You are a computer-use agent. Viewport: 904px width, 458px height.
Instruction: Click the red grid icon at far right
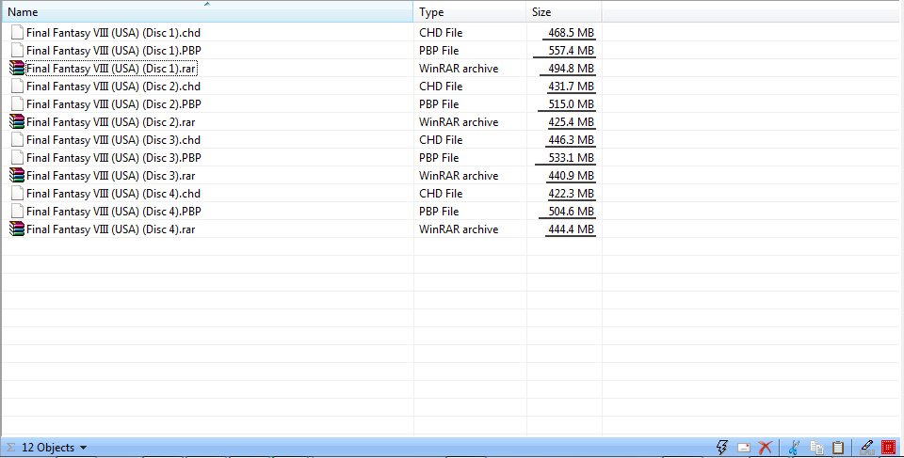888,448
